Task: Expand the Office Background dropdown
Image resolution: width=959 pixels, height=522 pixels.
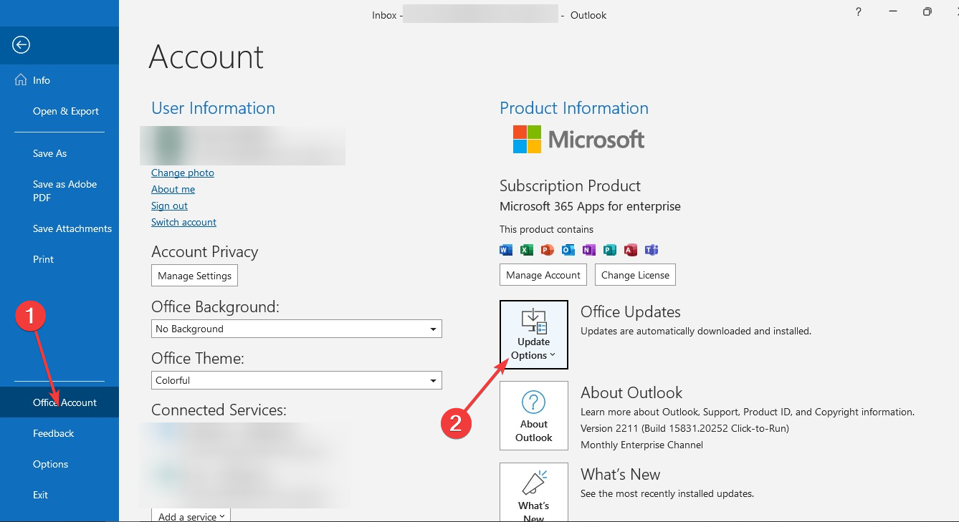Action: pyautogui.click(x=297, y=329)
